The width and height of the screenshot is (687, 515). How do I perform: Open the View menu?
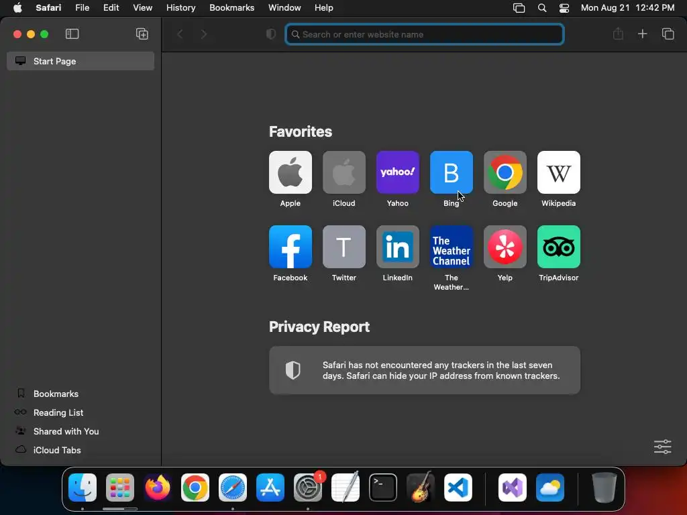point(142,8)
